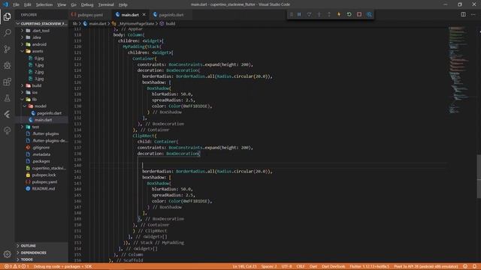Click the feedback smiley in status bar
The image size is (481, 270).
tap(465, 266)
